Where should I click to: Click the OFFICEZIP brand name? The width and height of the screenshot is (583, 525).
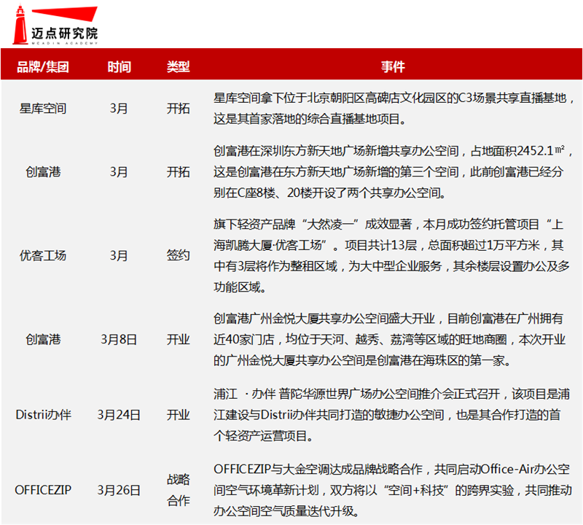click(x=43, y=490)
